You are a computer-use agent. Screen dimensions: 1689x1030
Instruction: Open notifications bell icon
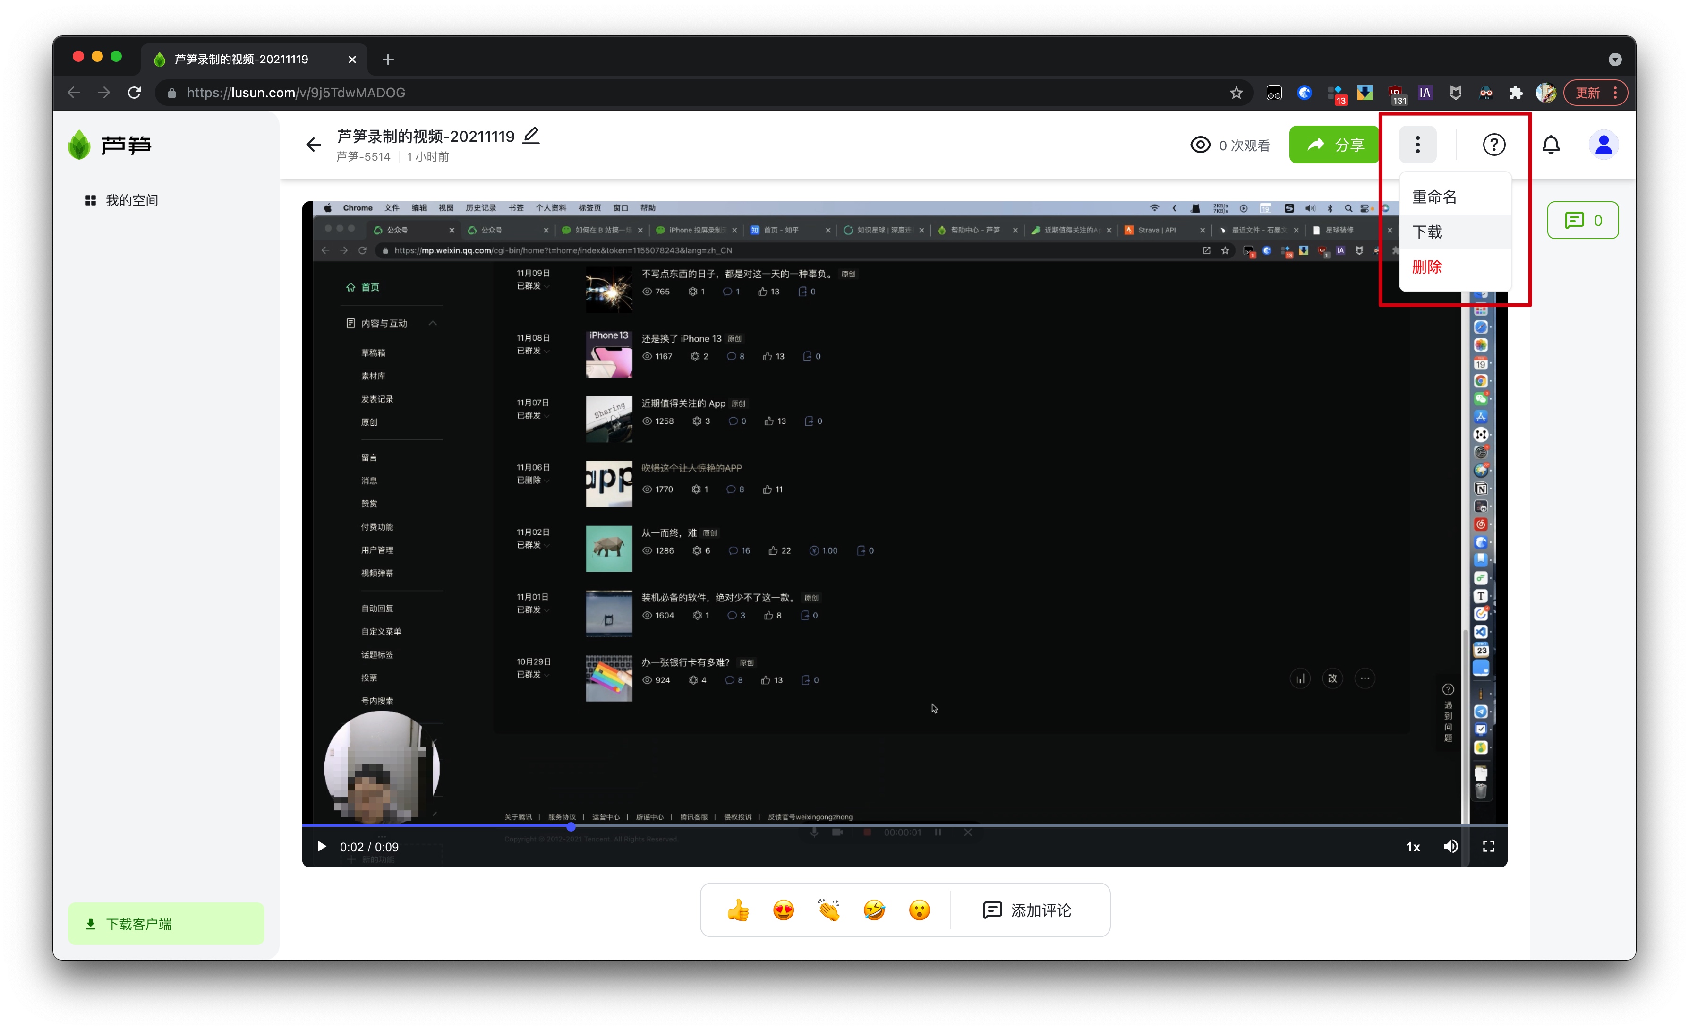(1551, 145)
